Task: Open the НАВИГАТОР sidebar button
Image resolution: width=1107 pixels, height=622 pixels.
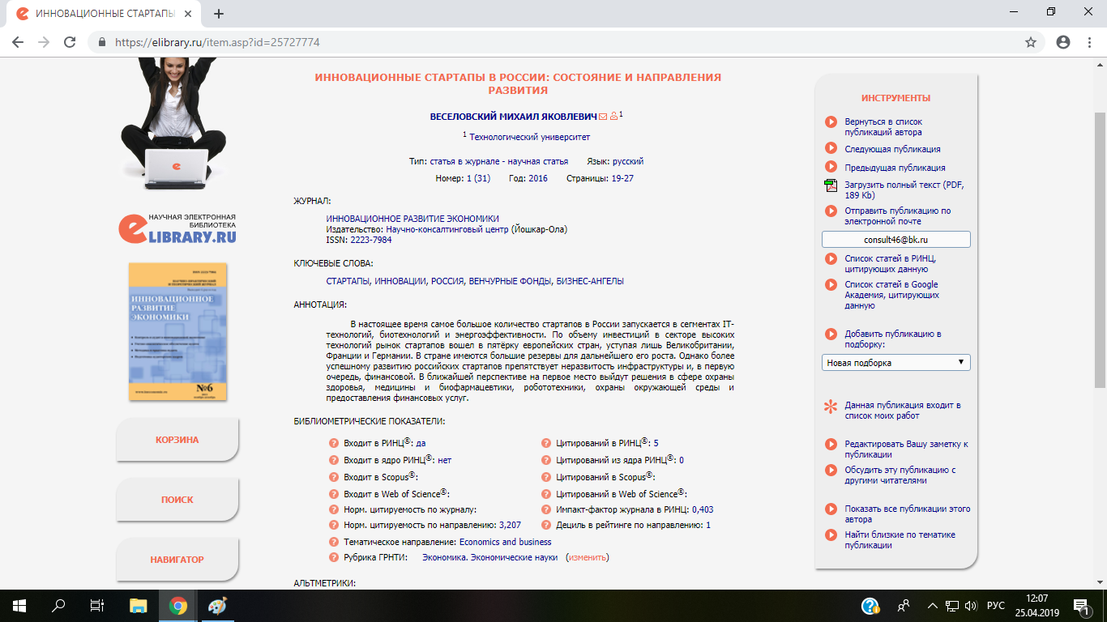Action: [x=177, y=560]
